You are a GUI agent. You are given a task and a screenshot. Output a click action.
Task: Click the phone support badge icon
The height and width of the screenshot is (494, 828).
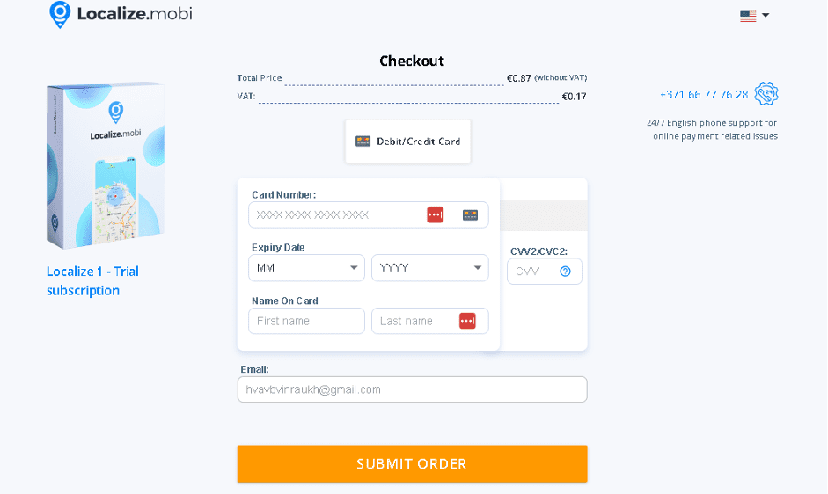[766, 94]
